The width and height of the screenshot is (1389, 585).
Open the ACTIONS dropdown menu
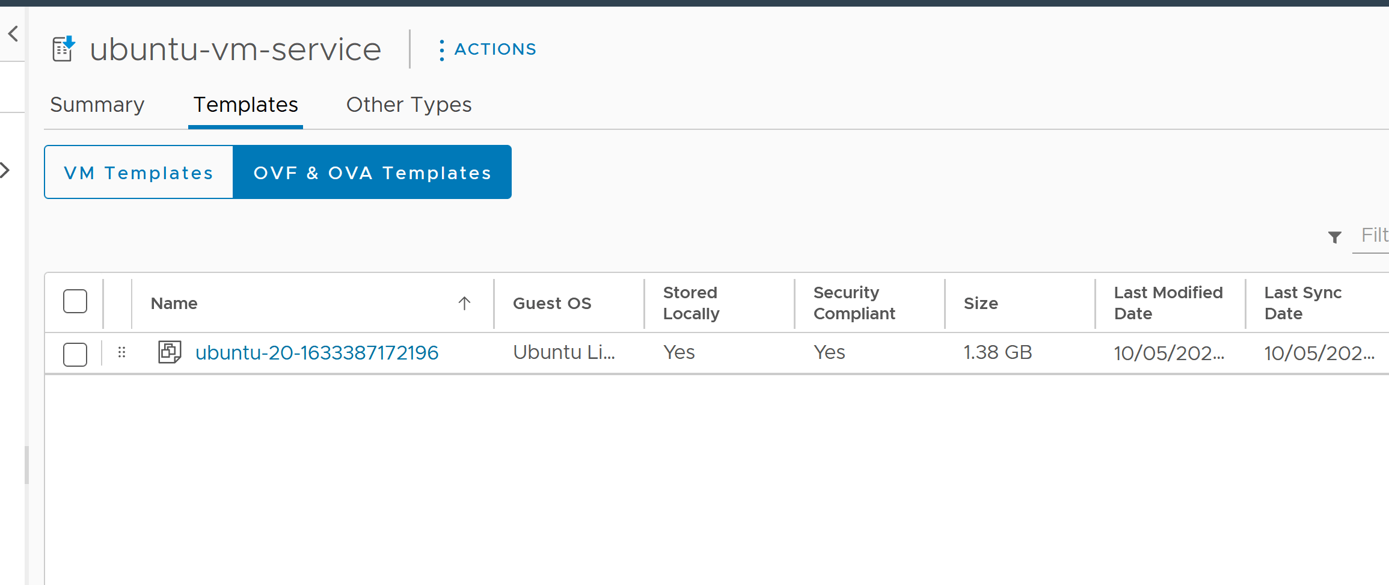click(x=494, y=49)
